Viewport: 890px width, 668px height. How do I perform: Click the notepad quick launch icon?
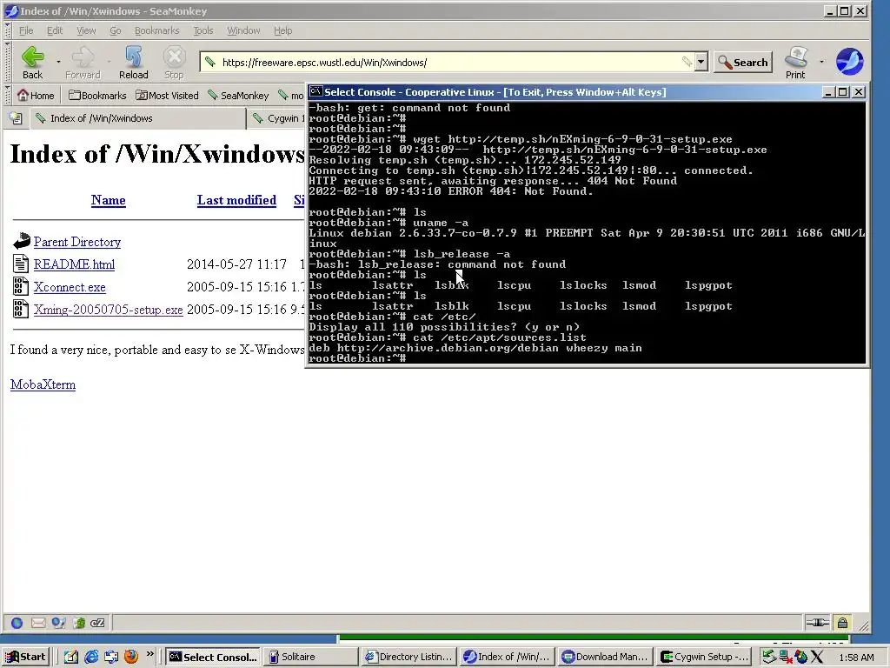tap(71, 657)
